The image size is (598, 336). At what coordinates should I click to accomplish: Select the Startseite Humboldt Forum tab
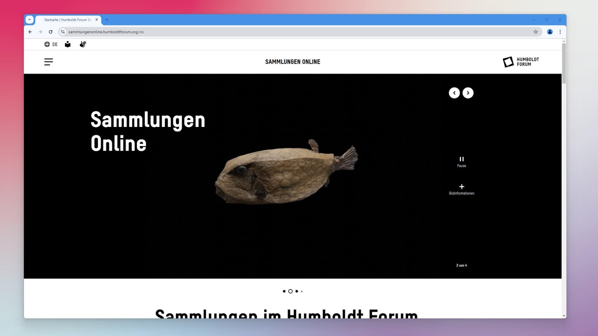point(68,20)
